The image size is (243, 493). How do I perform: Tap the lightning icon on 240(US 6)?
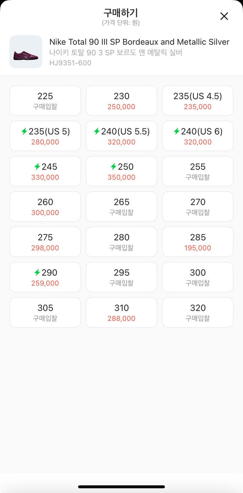[x=176, y=132]
